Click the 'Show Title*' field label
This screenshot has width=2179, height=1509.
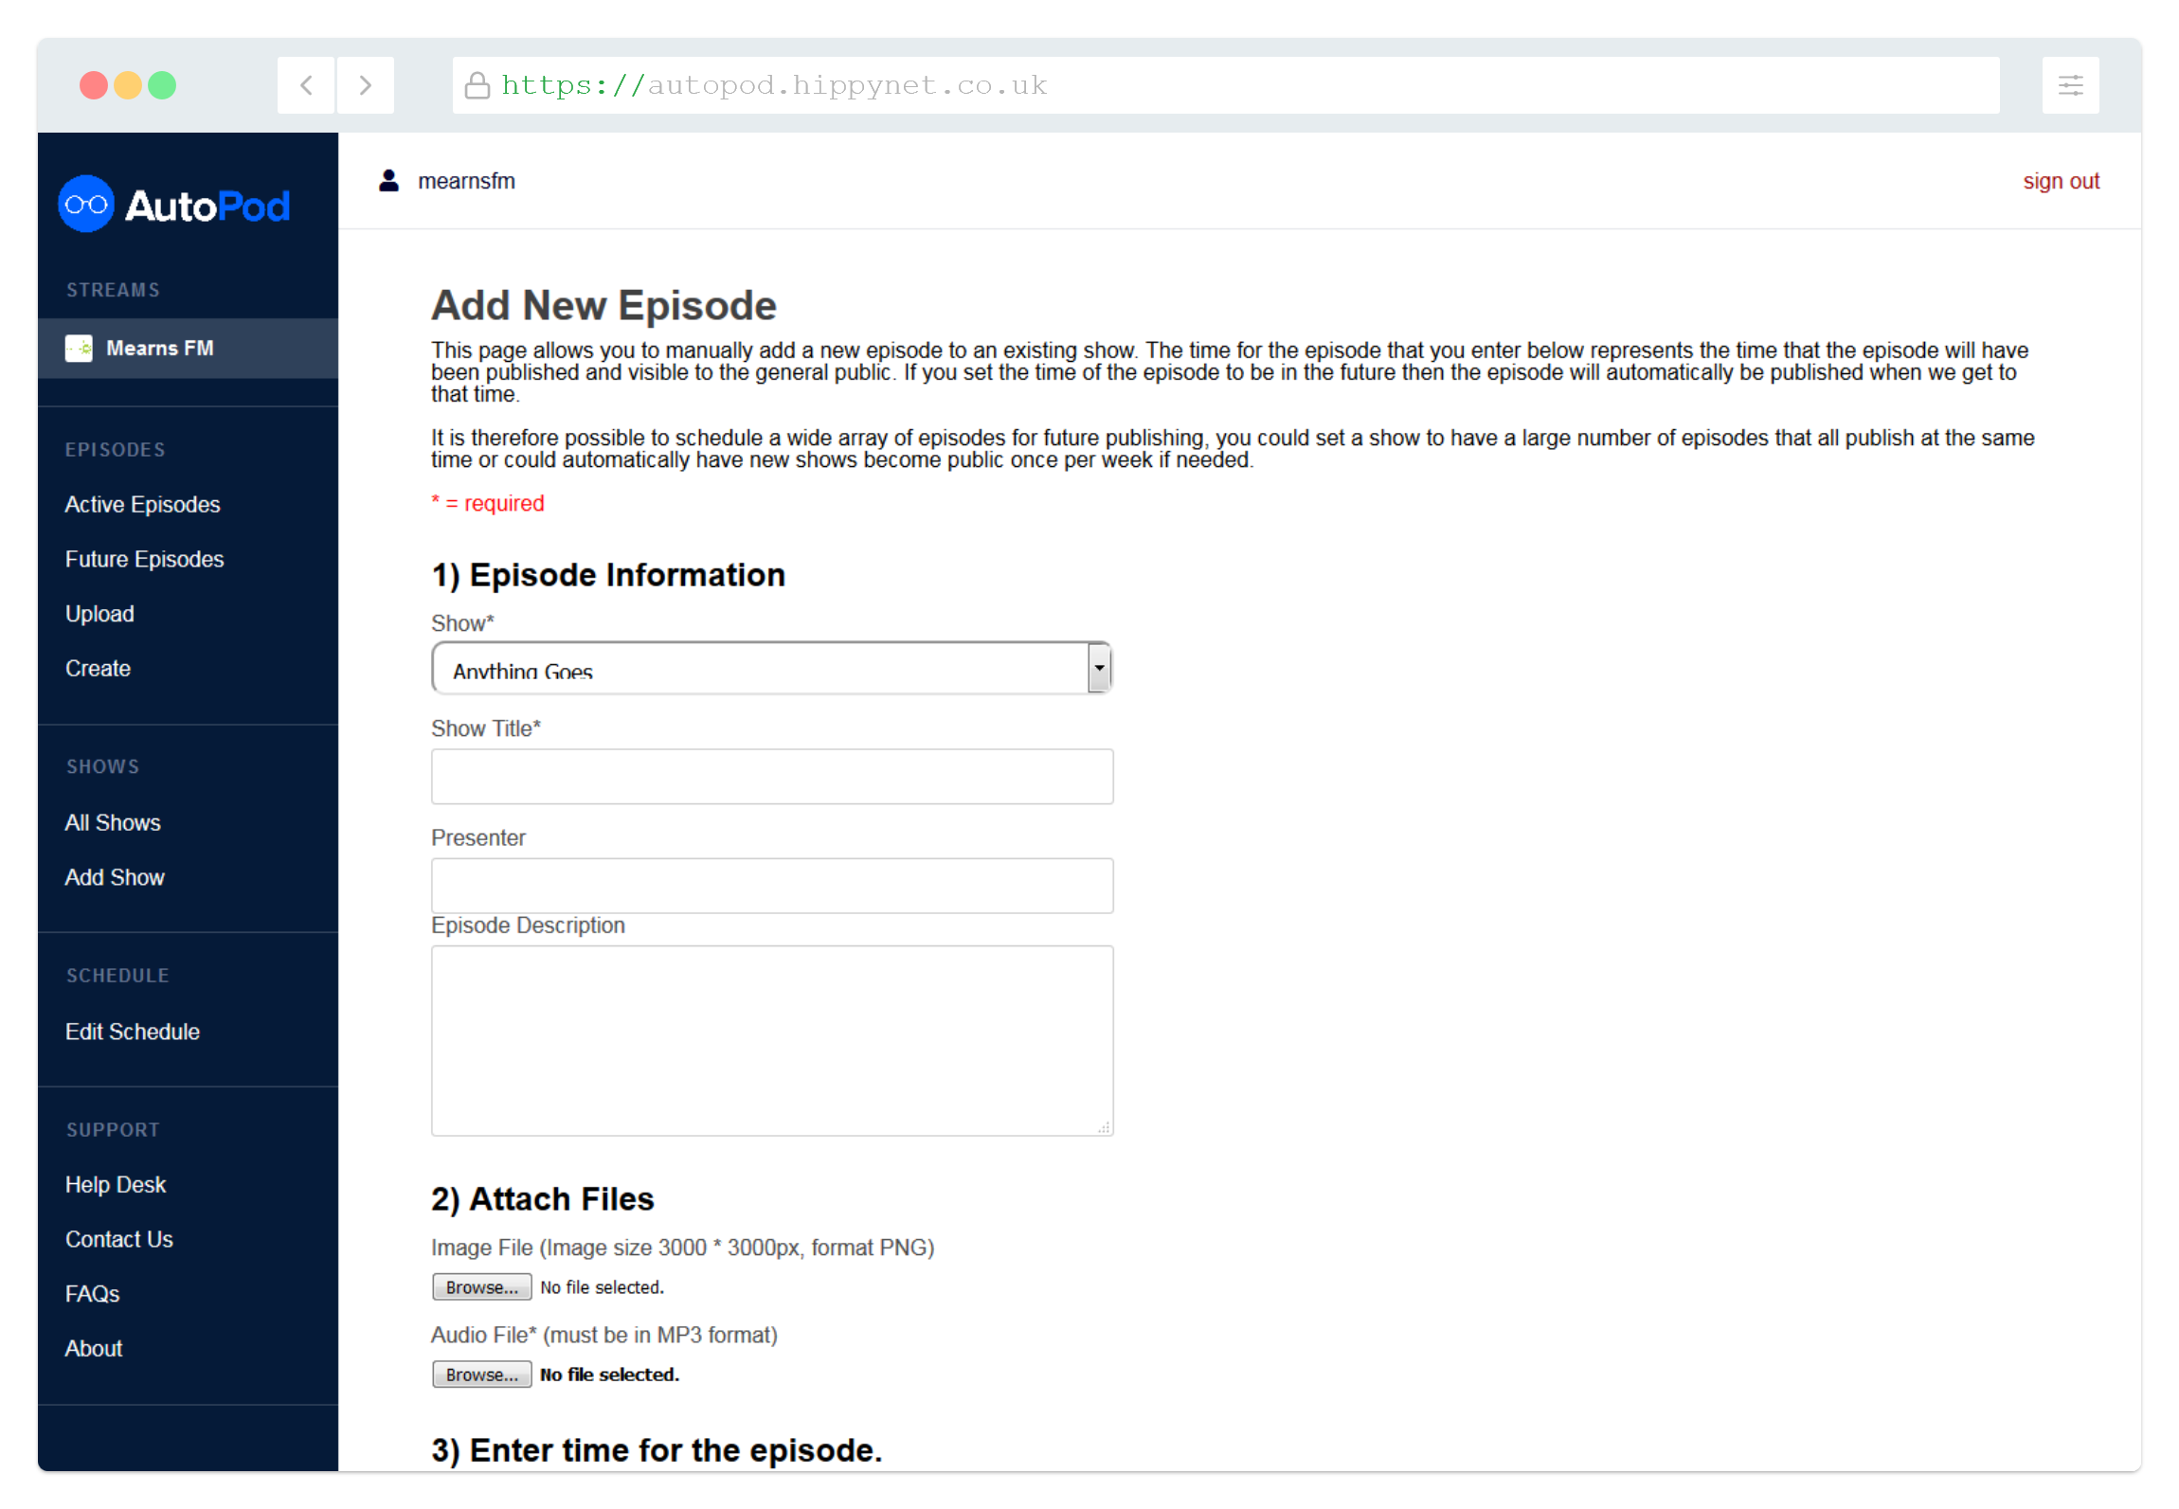coord(486,728)
